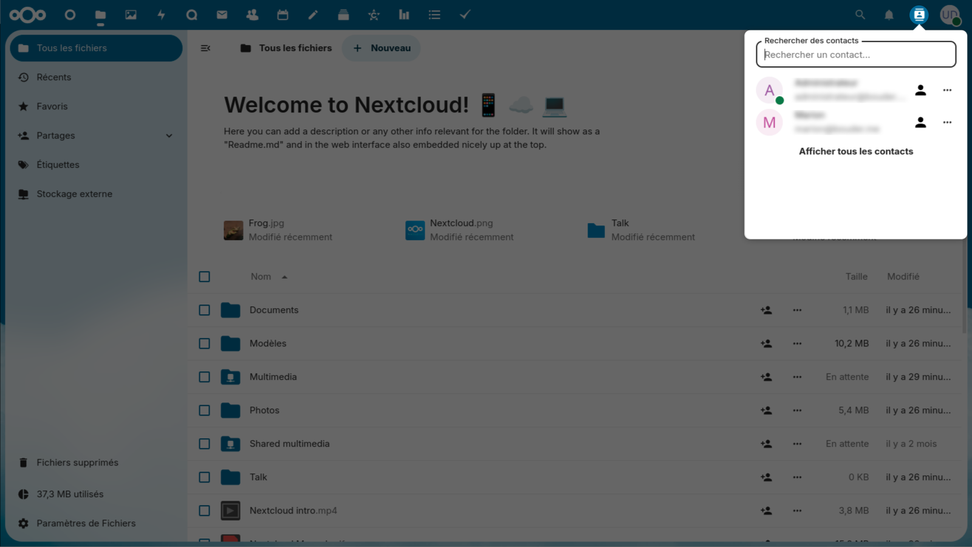Open the Nextcloud logo home link
This screenshot has width=972, height=547.
[x=27, y=15]
